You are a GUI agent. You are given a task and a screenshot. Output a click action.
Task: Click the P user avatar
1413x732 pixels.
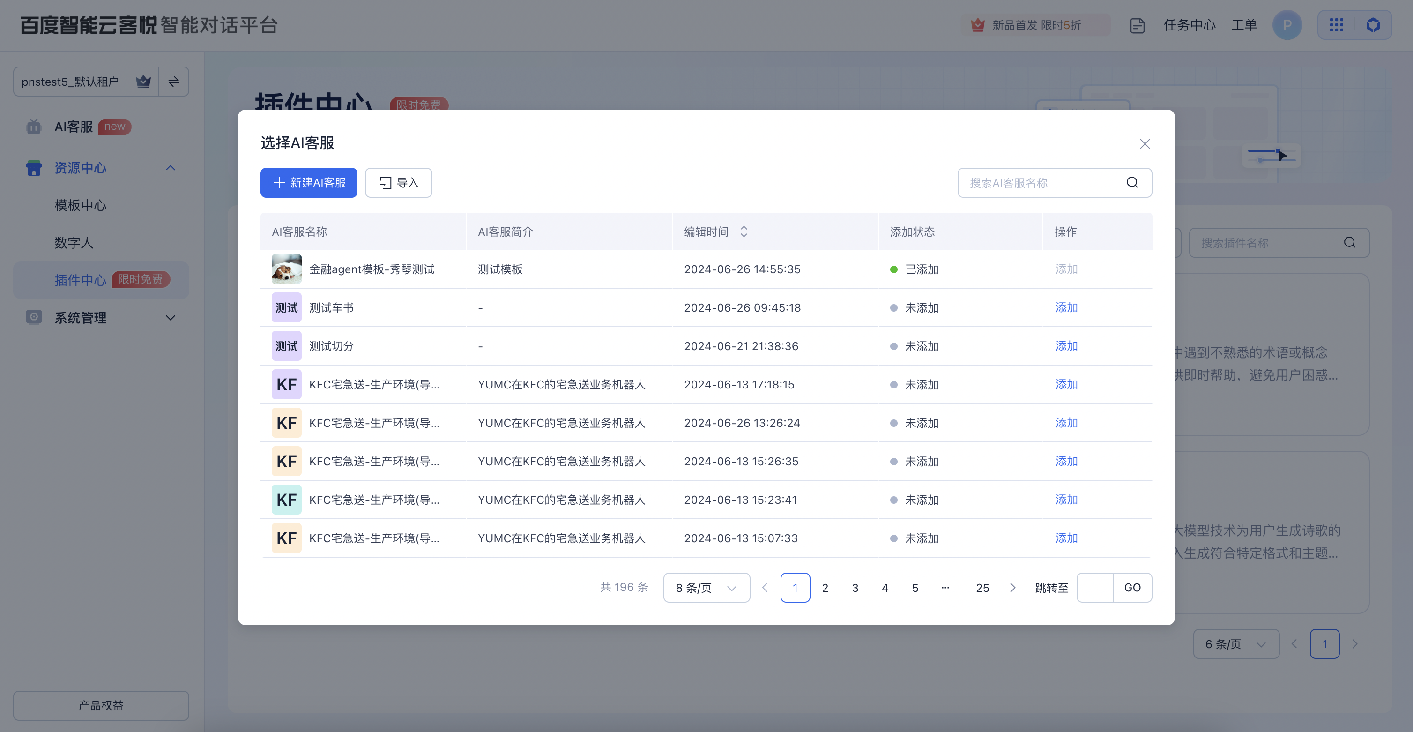(1287, 25)
